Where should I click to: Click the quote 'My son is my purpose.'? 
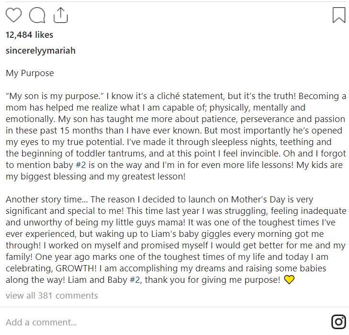click(55, 96)
